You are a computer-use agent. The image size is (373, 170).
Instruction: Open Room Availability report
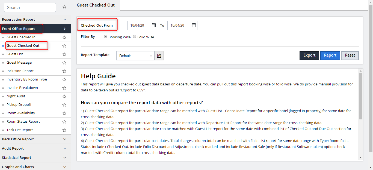tap(21, 113)
